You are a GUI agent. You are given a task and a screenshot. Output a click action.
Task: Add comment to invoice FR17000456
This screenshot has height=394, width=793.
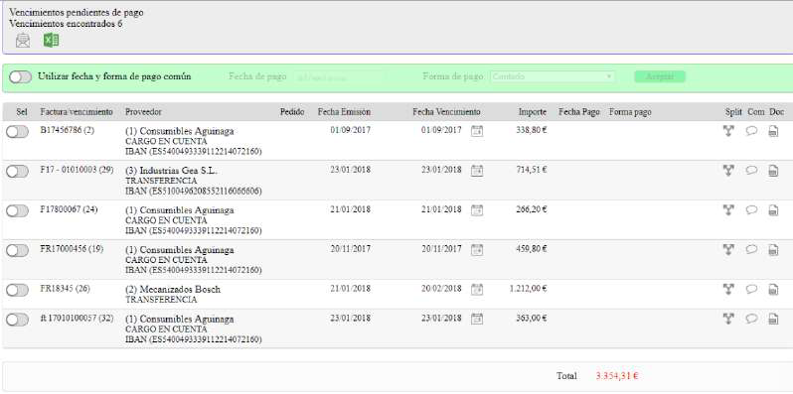coord(751,249)
